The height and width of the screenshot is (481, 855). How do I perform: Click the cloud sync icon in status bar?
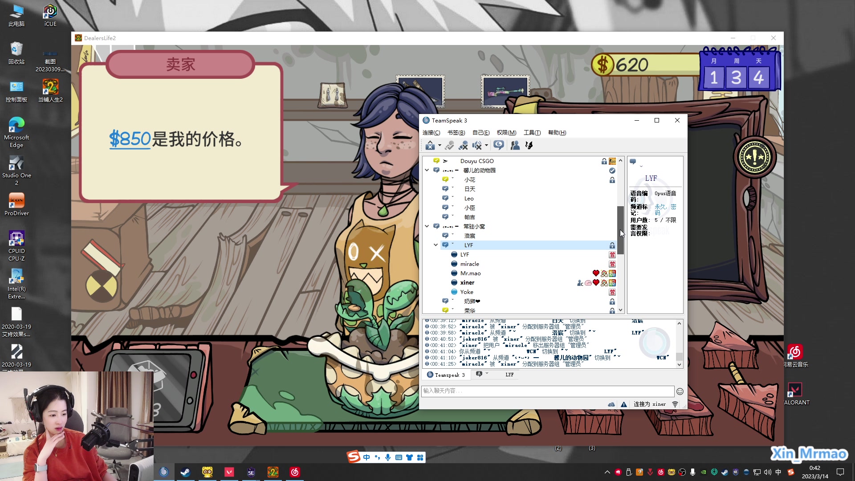pyautogui.click(x=611, y=404)
